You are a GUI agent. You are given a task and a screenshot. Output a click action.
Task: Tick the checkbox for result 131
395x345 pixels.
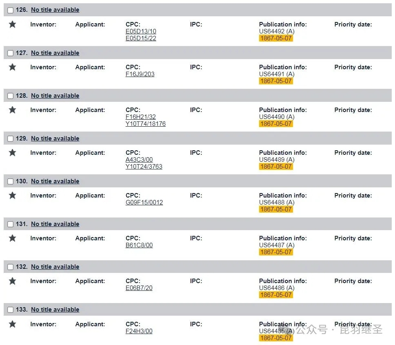click(10, 224)
